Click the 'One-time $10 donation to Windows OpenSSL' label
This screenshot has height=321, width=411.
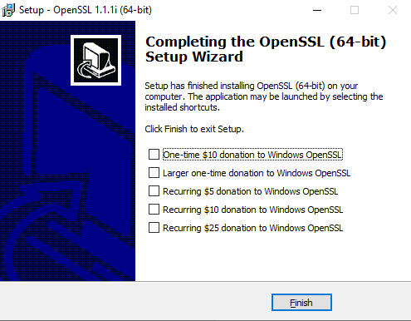point(252,155)
